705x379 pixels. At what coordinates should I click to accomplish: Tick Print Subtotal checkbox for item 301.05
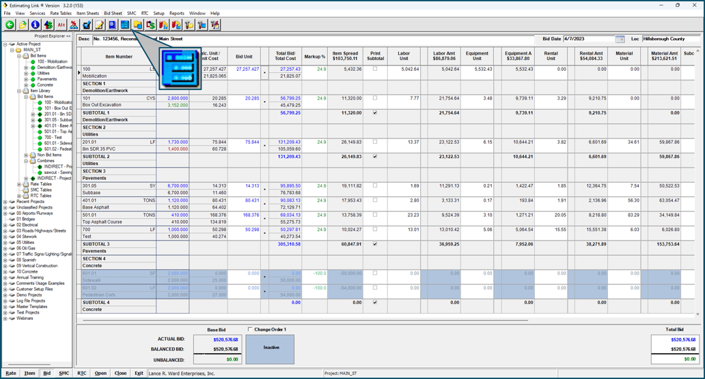[x=375, y=185]
